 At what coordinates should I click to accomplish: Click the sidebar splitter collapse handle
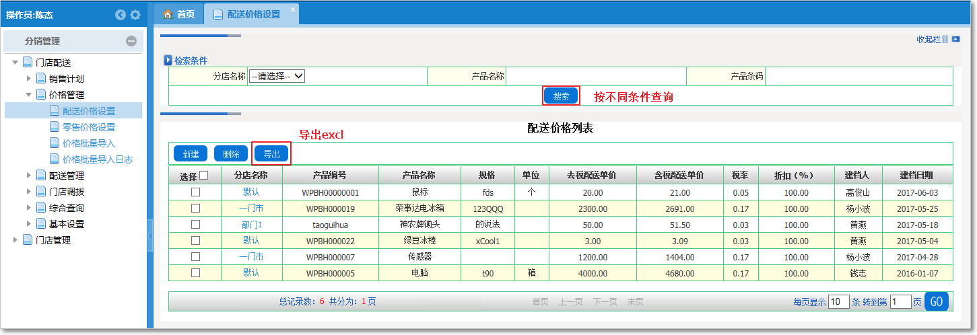[150, 235]
